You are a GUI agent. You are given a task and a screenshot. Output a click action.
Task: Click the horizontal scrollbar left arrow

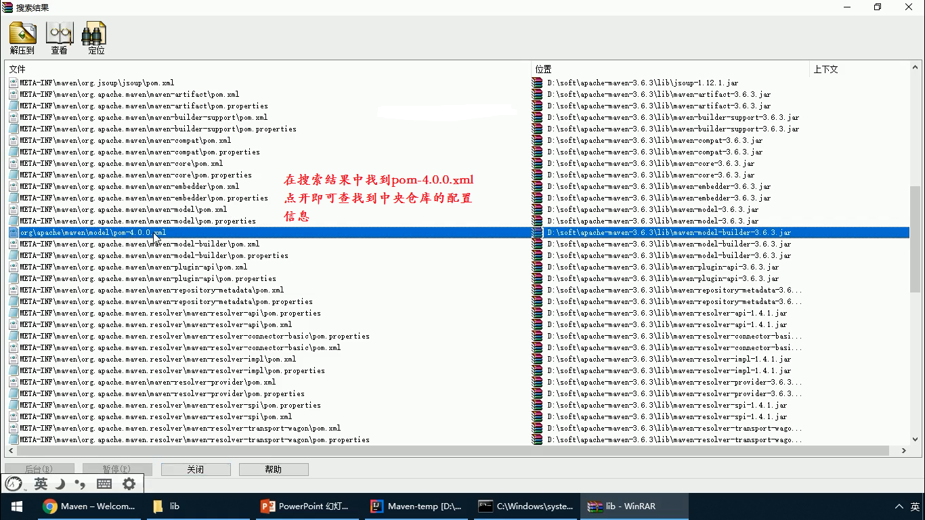[x=12, y=450]
